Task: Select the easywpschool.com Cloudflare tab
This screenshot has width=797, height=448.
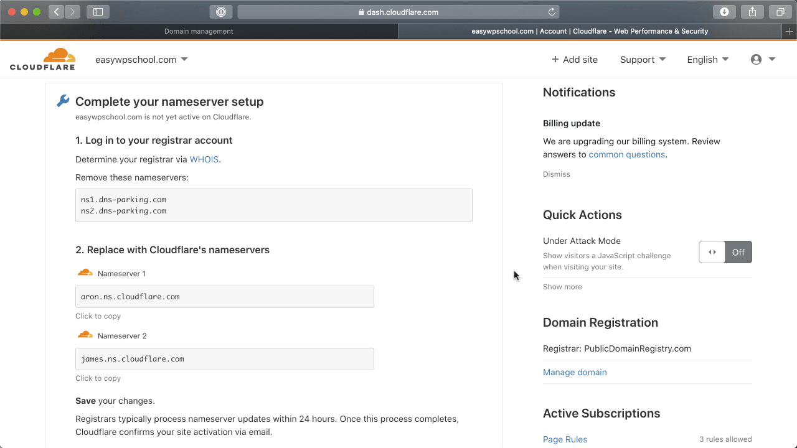Action: click(590, 31)
